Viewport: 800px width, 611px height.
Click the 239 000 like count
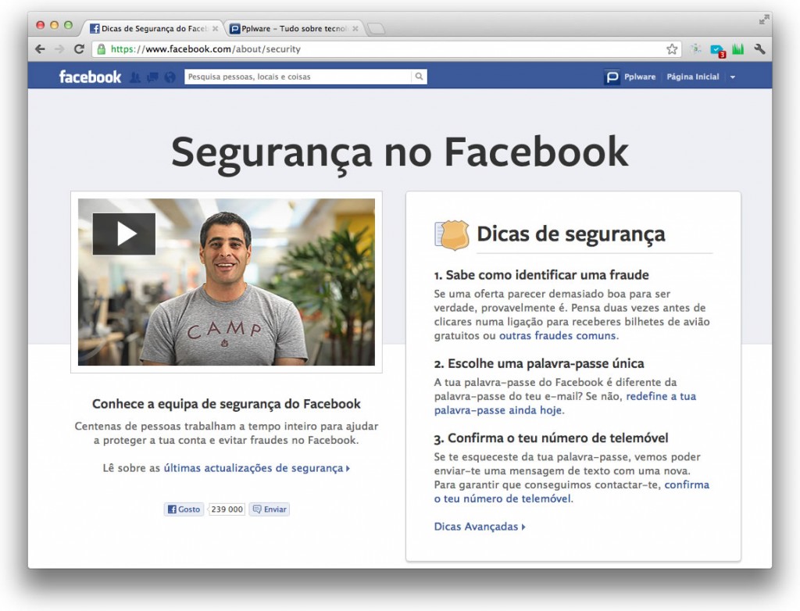coord(227,509)
